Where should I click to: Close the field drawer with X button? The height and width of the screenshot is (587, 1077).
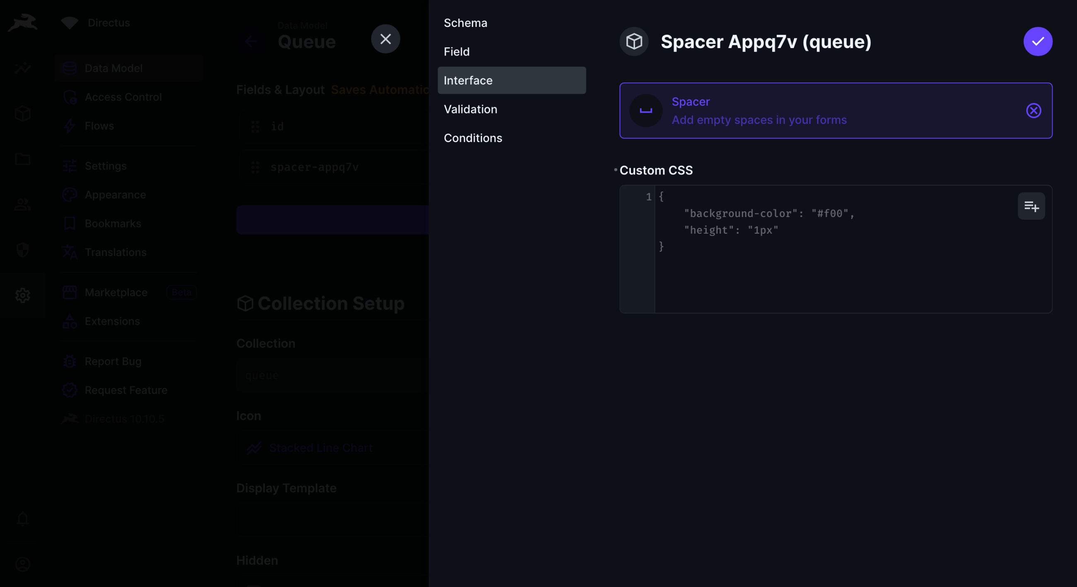click(385, 39)
